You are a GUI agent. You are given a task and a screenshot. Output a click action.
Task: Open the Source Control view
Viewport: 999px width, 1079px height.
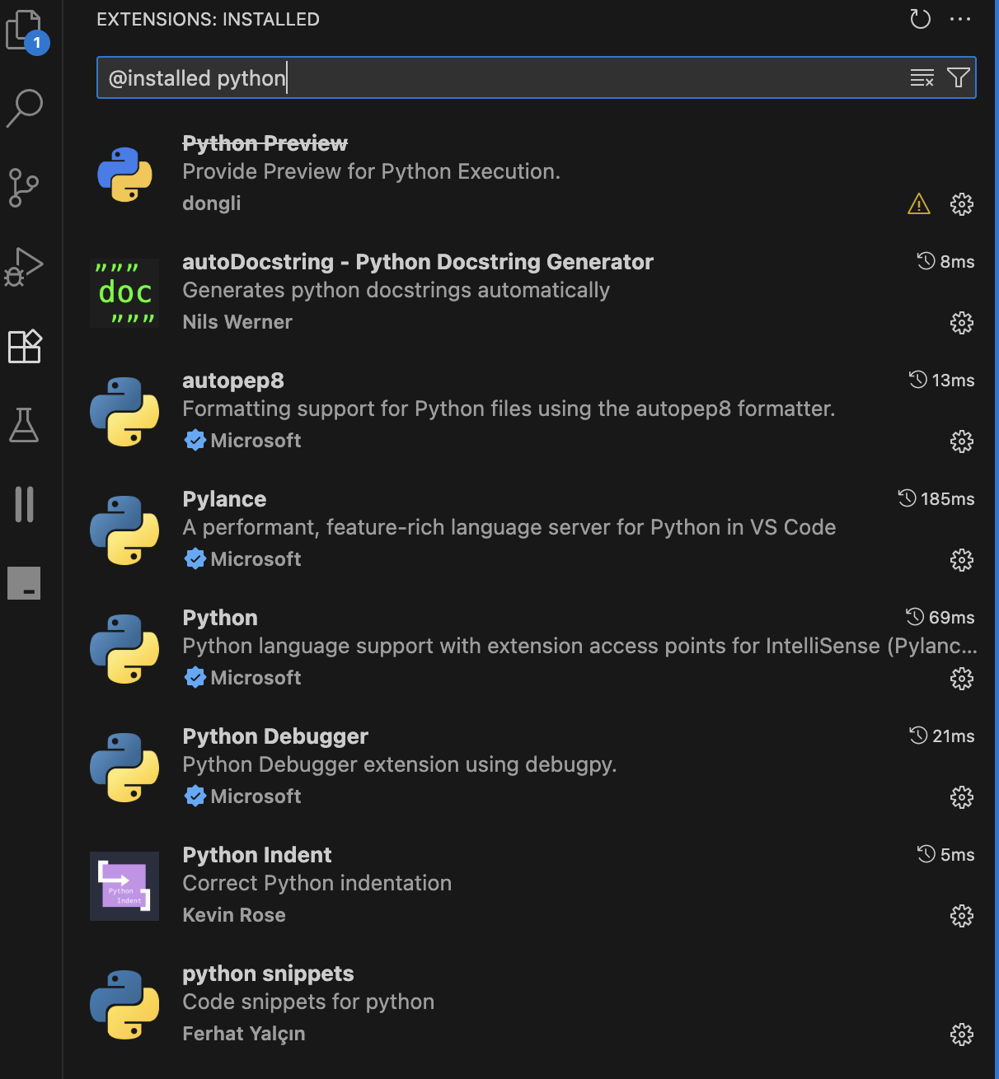pyautogui.click(x=24, y=188)
